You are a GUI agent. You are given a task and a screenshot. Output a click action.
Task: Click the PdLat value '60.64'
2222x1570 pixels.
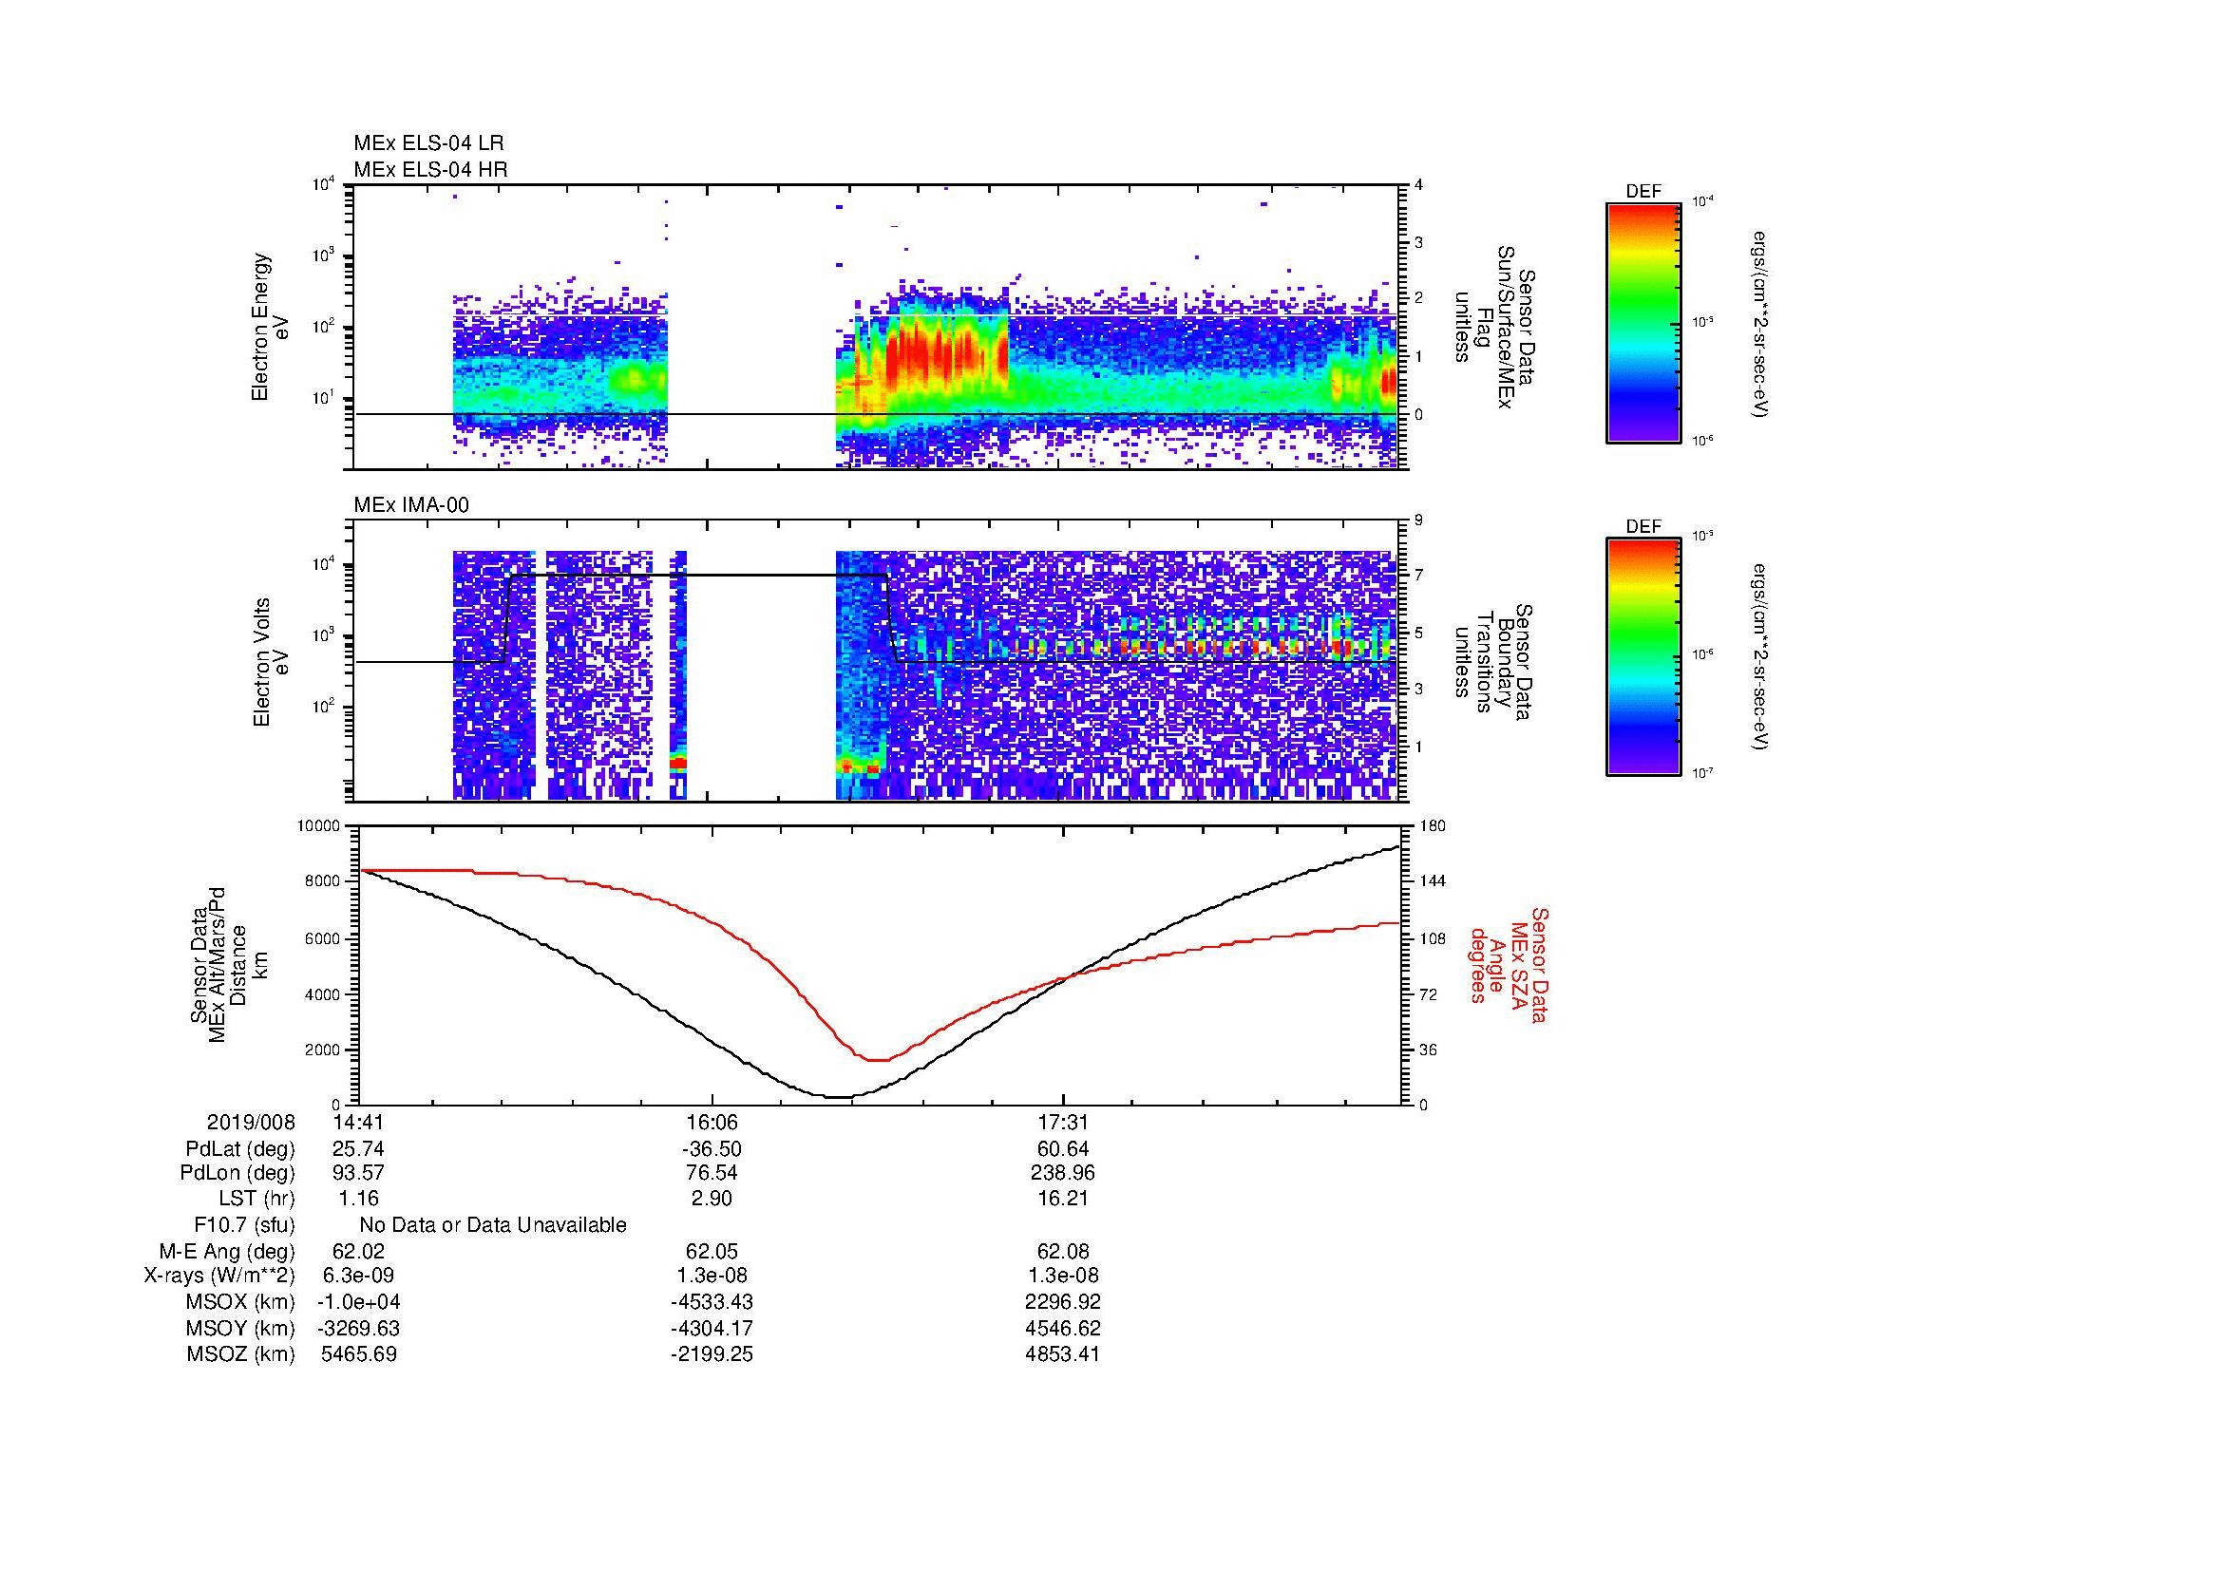pyautogui.click(x=1063, y=1149)
